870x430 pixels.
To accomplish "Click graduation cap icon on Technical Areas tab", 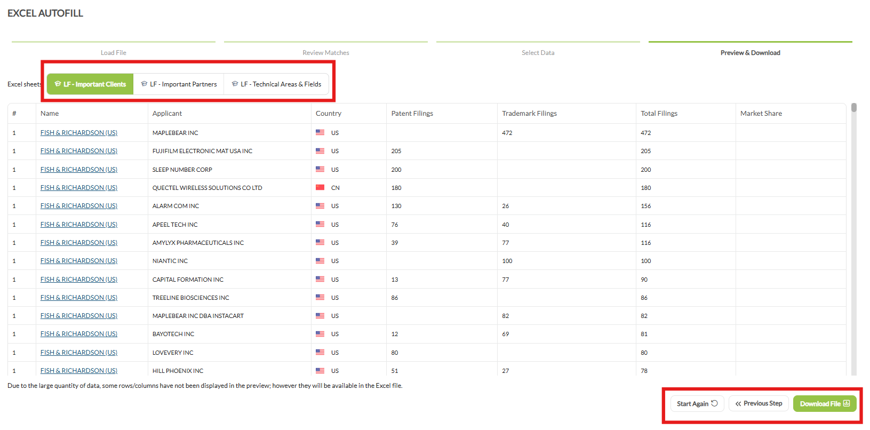I will point(235,84).
